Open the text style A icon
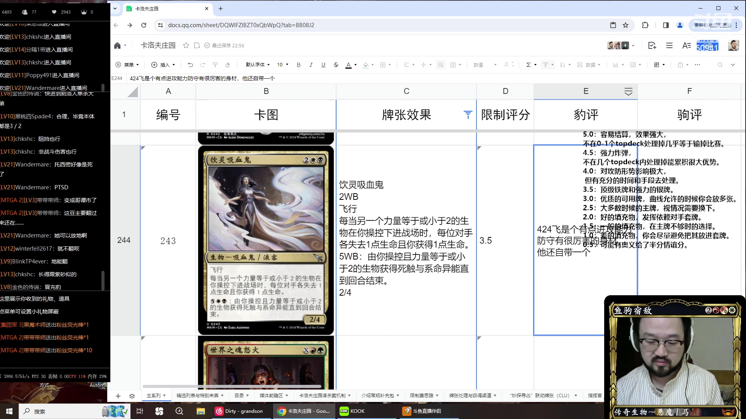The height and width of the screenshot is (419, 746). click(687, 46)
